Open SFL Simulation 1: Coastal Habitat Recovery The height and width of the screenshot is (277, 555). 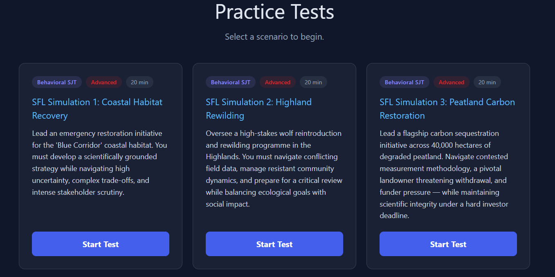pos(97,108)
